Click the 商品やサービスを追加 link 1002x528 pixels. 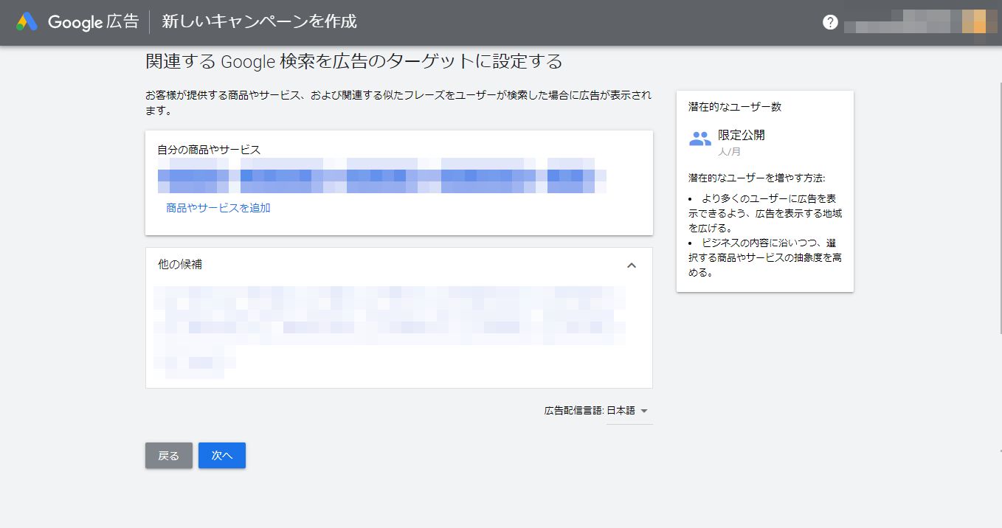[x=218, y=208]
